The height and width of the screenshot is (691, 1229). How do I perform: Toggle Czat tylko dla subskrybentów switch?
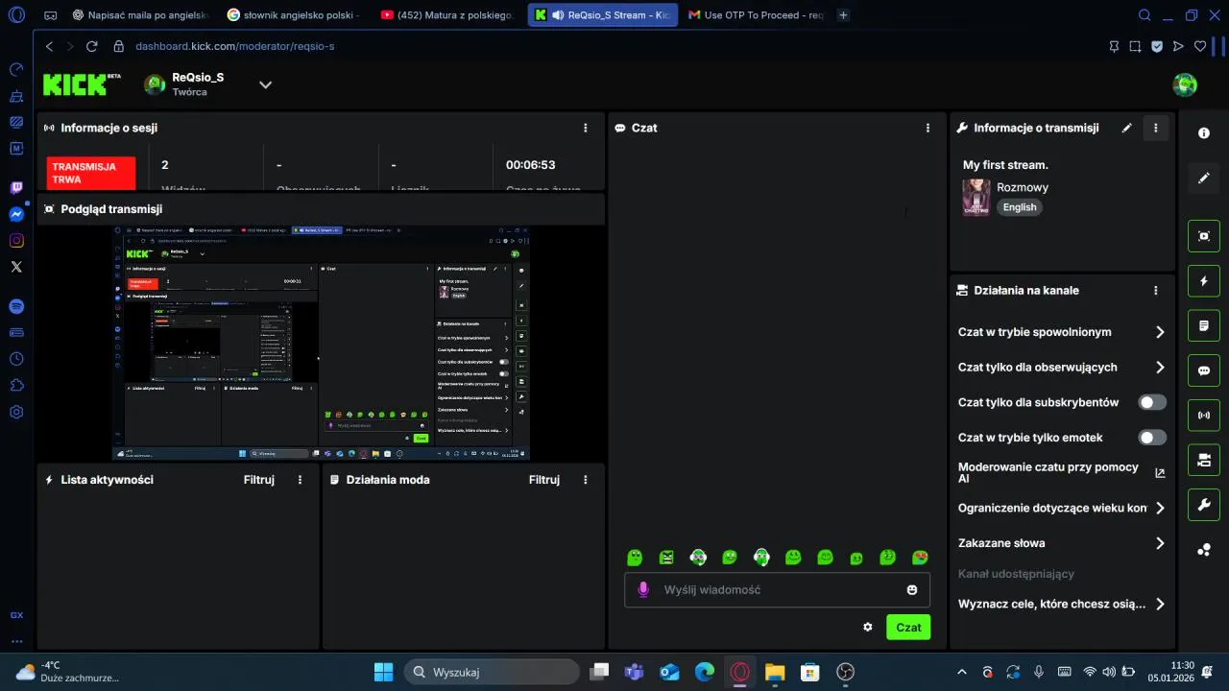(x=1152, y=402)
